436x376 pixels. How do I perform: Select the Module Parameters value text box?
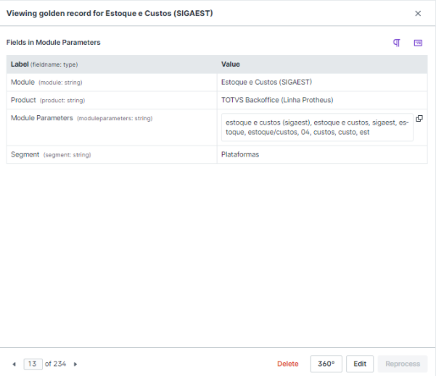pyautogui.click(x=317, y=128)
